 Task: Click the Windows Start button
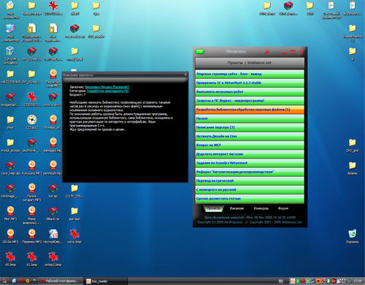click(4, 281)
